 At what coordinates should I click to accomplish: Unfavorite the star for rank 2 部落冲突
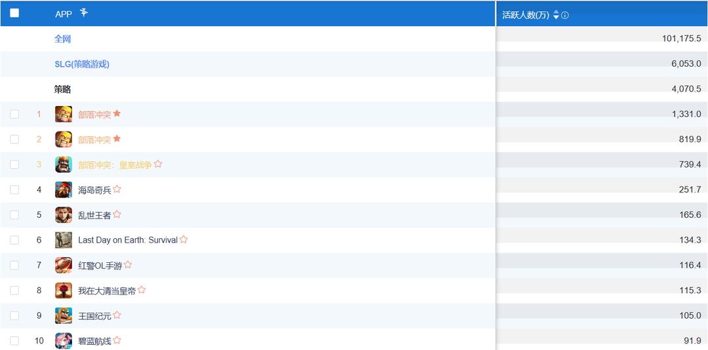[117, 139]
